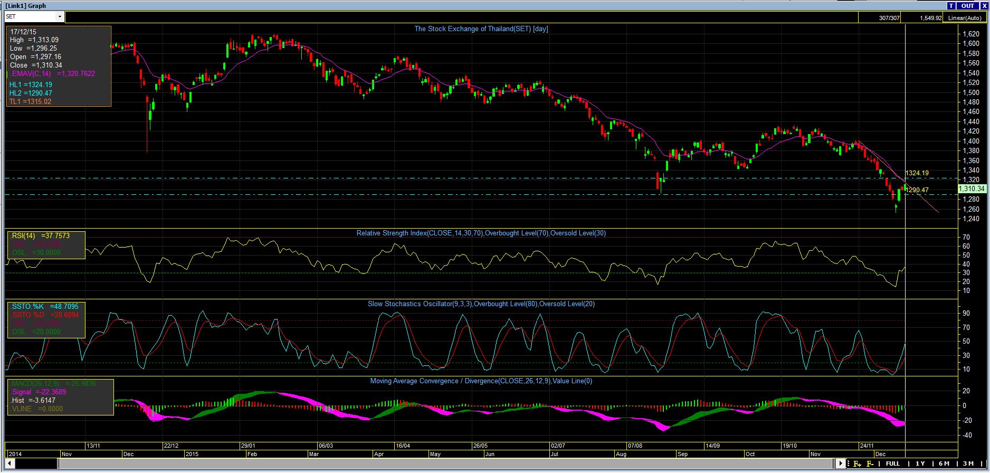Click the 14/09 date marker on the time axis

(712, 446)
